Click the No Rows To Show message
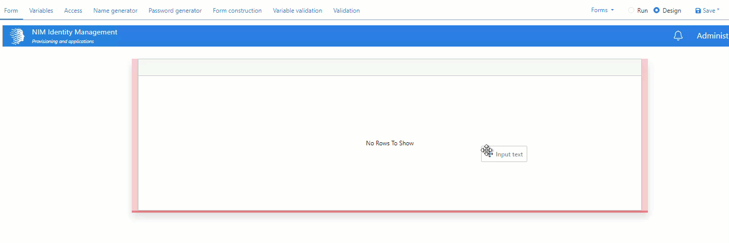The image size is (729, 243). point(389,143)
